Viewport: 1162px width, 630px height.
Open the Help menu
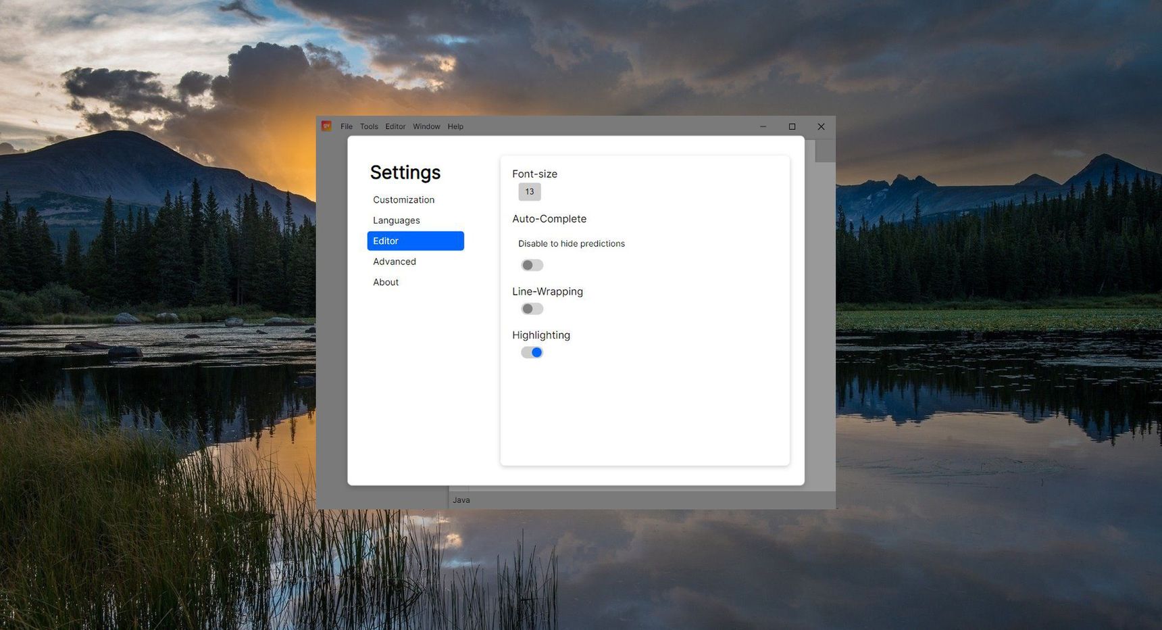tap(455, 126)
